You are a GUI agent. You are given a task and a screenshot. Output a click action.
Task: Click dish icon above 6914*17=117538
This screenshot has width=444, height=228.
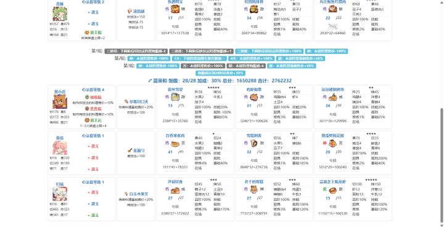tap(175, 9)
